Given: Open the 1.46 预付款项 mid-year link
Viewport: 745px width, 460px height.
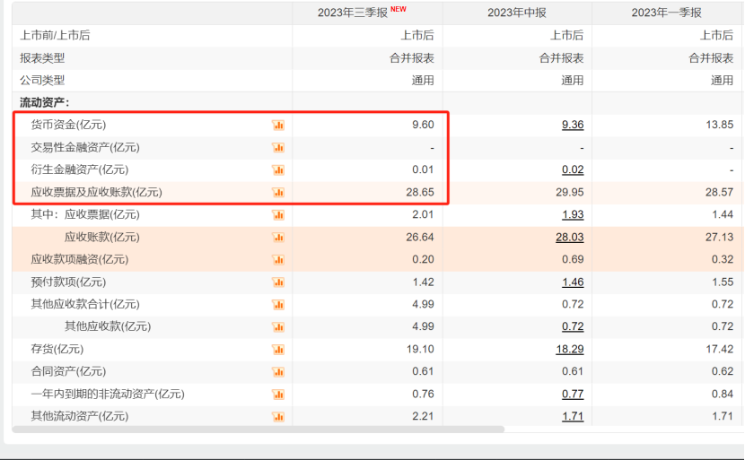Looking at the screenshot, I should tap(573, 282).
